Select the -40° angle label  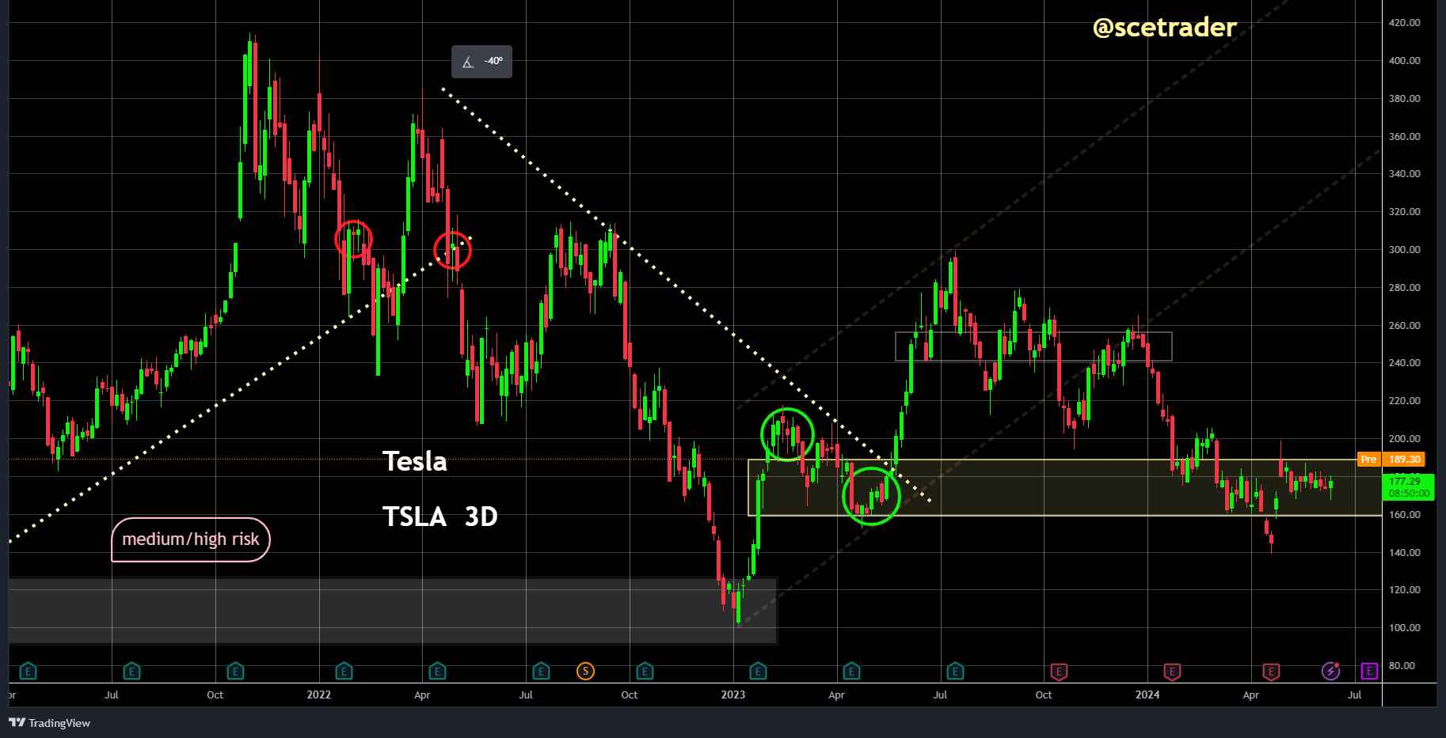coord(482,62)
